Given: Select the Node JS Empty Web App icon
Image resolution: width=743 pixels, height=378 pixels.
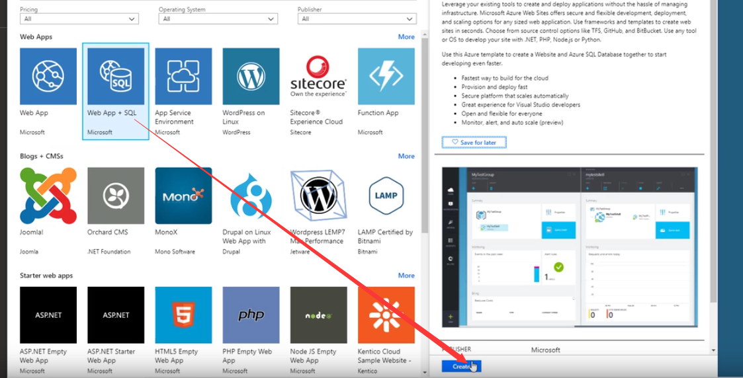Looking at the screenshot, I should [318, 315].
